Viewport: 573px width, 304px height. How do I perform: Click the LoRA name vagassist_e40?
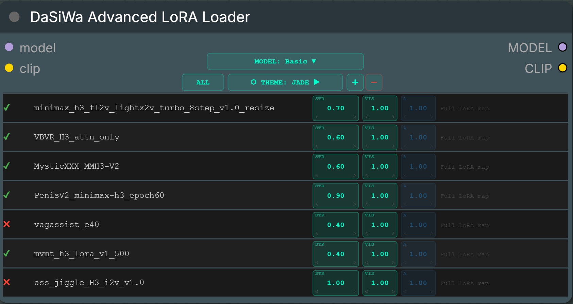(67, 225)
